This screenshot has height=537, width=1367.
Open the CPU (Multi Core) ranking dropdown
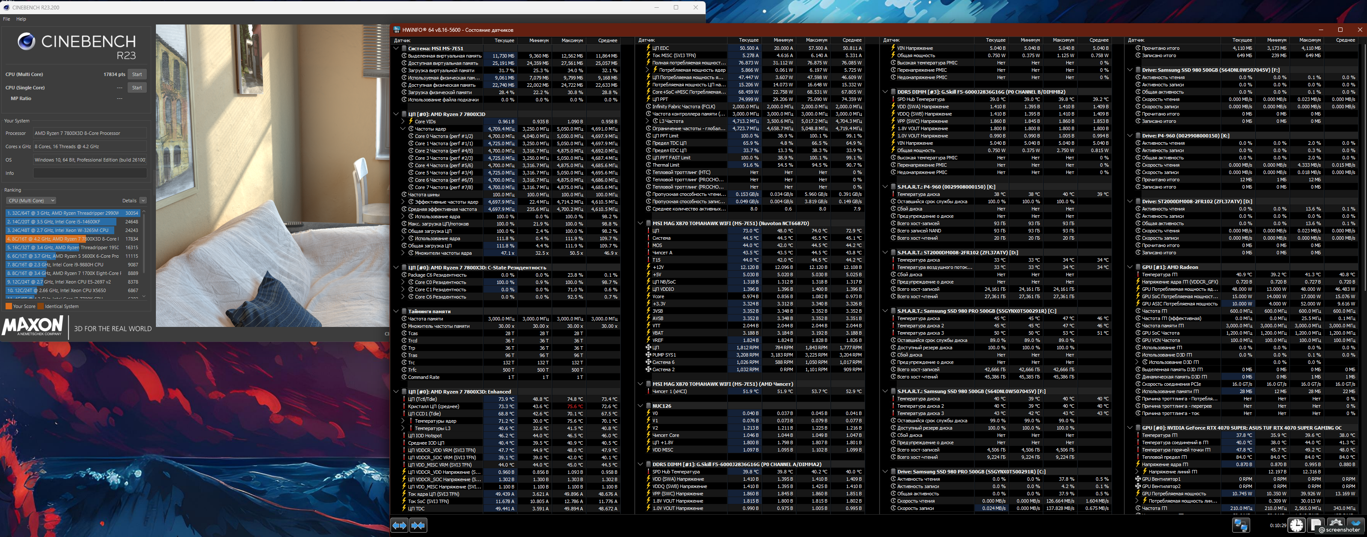[31, 201]
